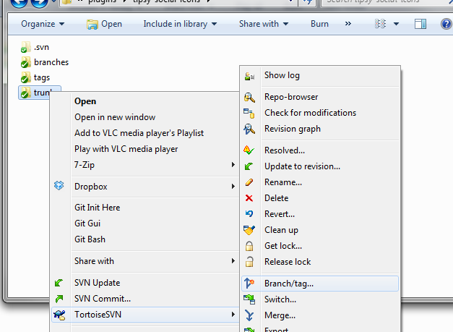Click the Rename pencil icon
The height and width of the screenshot is (332, 453).
tap(249, 182)
